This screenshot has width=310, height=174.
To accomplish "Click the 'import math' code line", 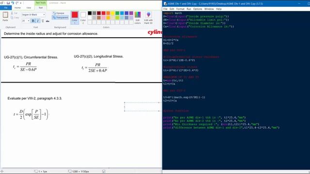I will (172, 13).
